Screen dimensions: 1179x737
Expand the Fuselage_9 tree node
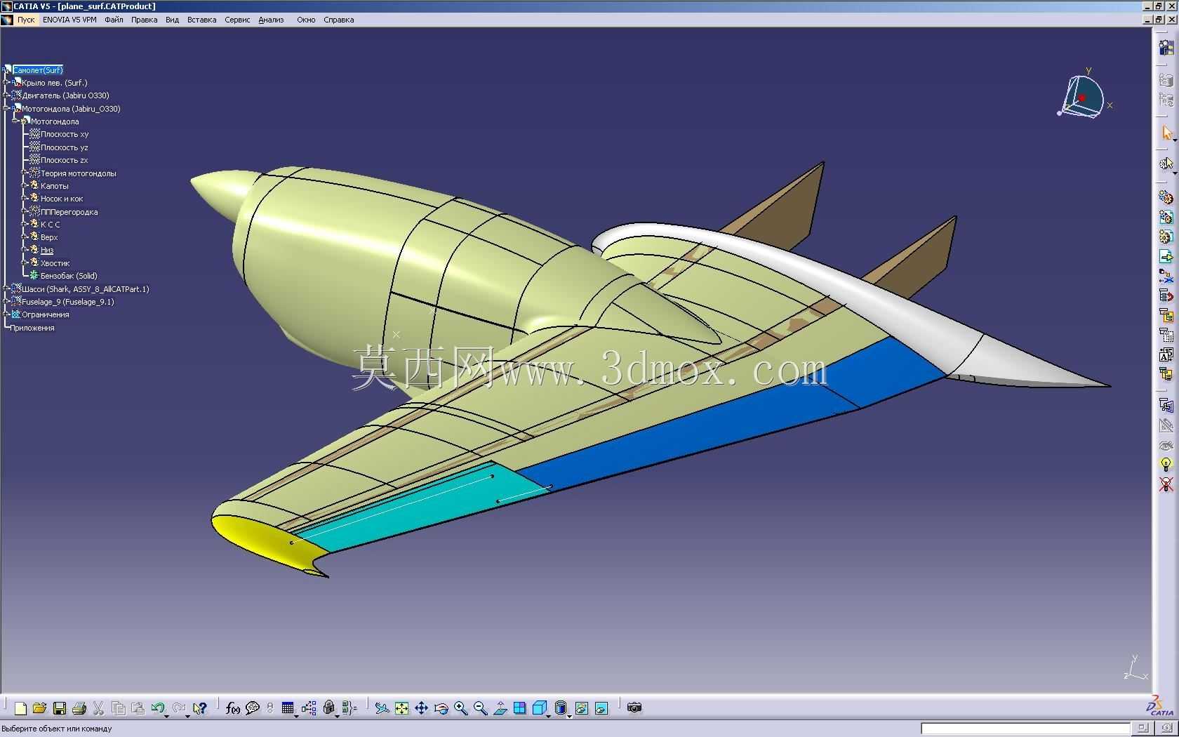(6, 302)
